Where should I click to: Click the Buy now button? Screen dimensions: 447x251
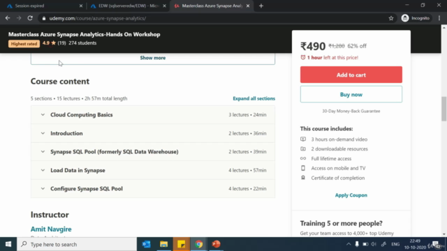351,95
